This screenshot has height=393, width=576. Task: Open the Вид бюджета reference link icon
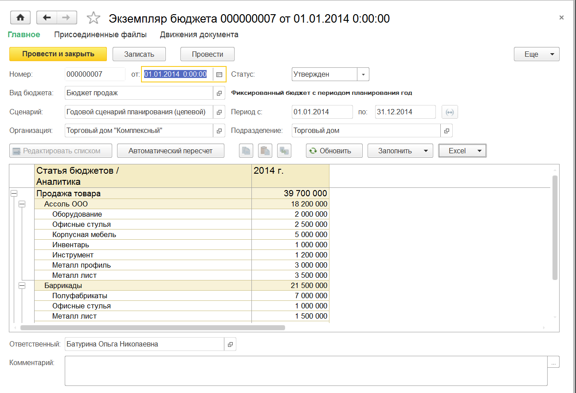click(219, 93)
